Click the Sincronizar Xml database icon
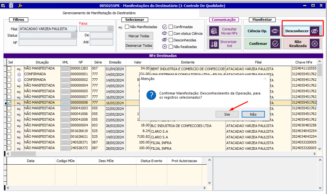The height and width of the screenshot is (194, 327). click(x=213, y=44)
